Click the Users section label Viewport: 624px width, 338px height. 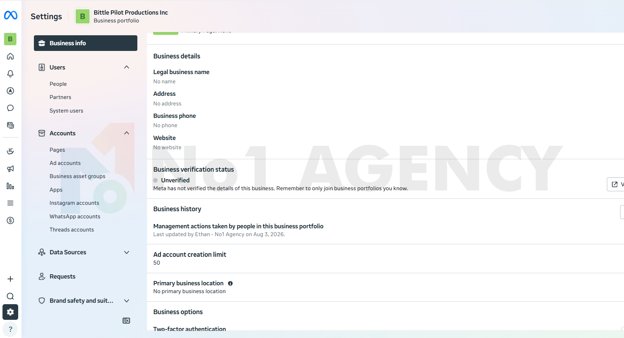coord(57,67)
